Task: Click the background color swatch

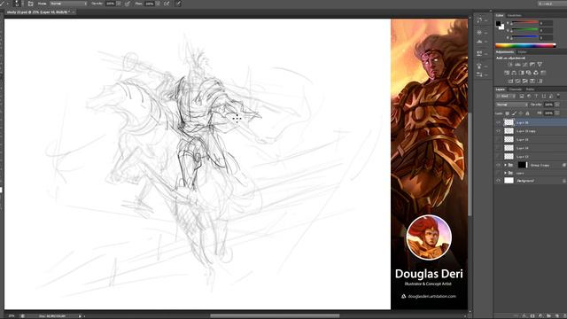Action: [502, 27]
